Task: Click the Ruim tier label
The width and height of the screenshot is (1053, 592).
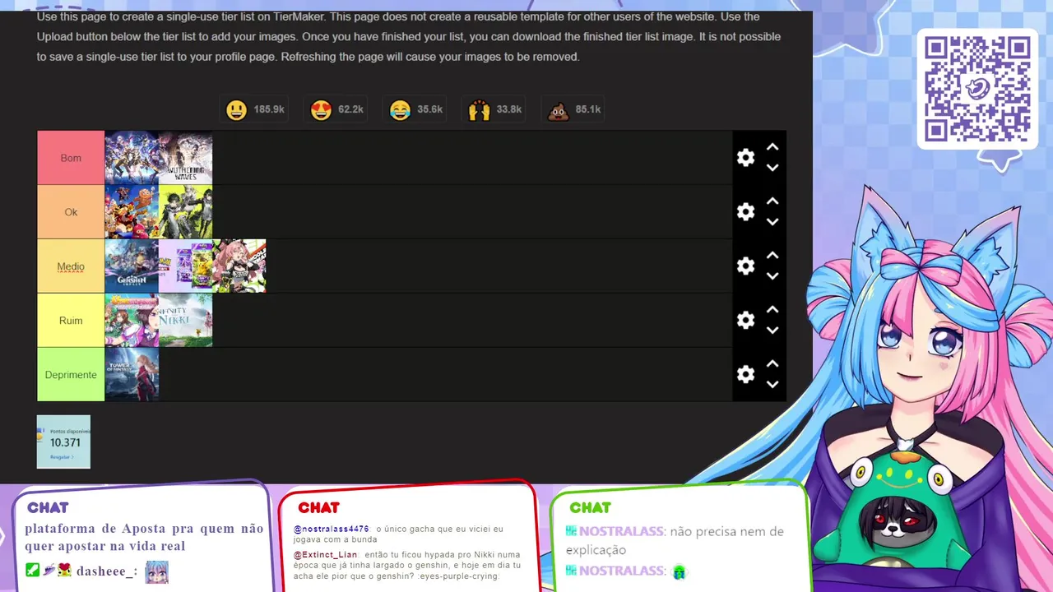Action: point(71,321)
